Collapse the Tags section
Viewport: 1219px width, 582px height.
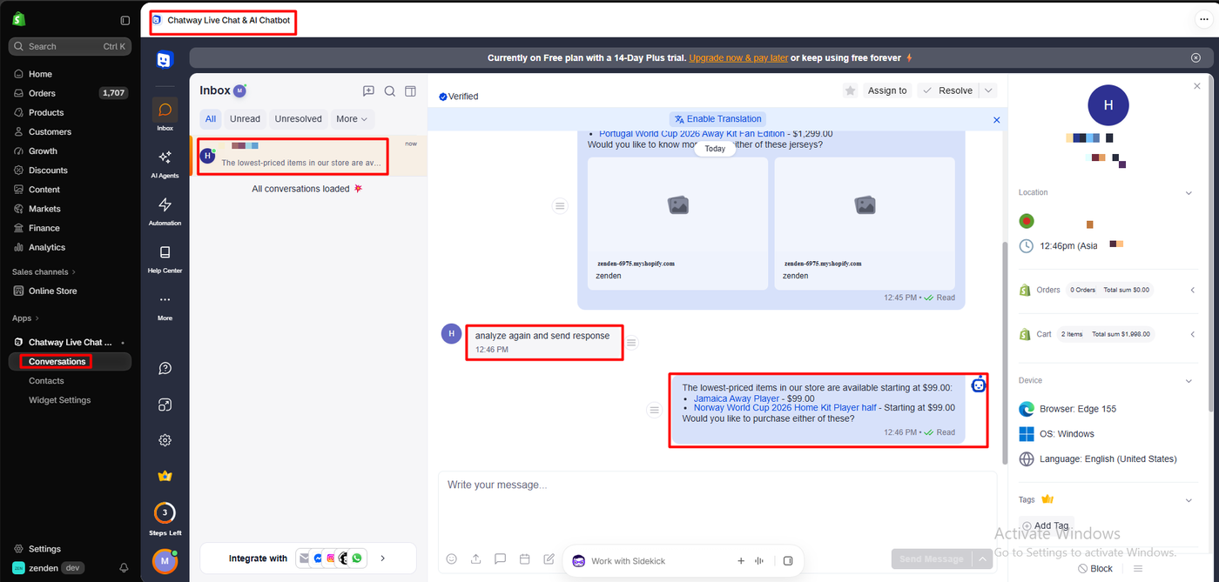pos(1189,499)
